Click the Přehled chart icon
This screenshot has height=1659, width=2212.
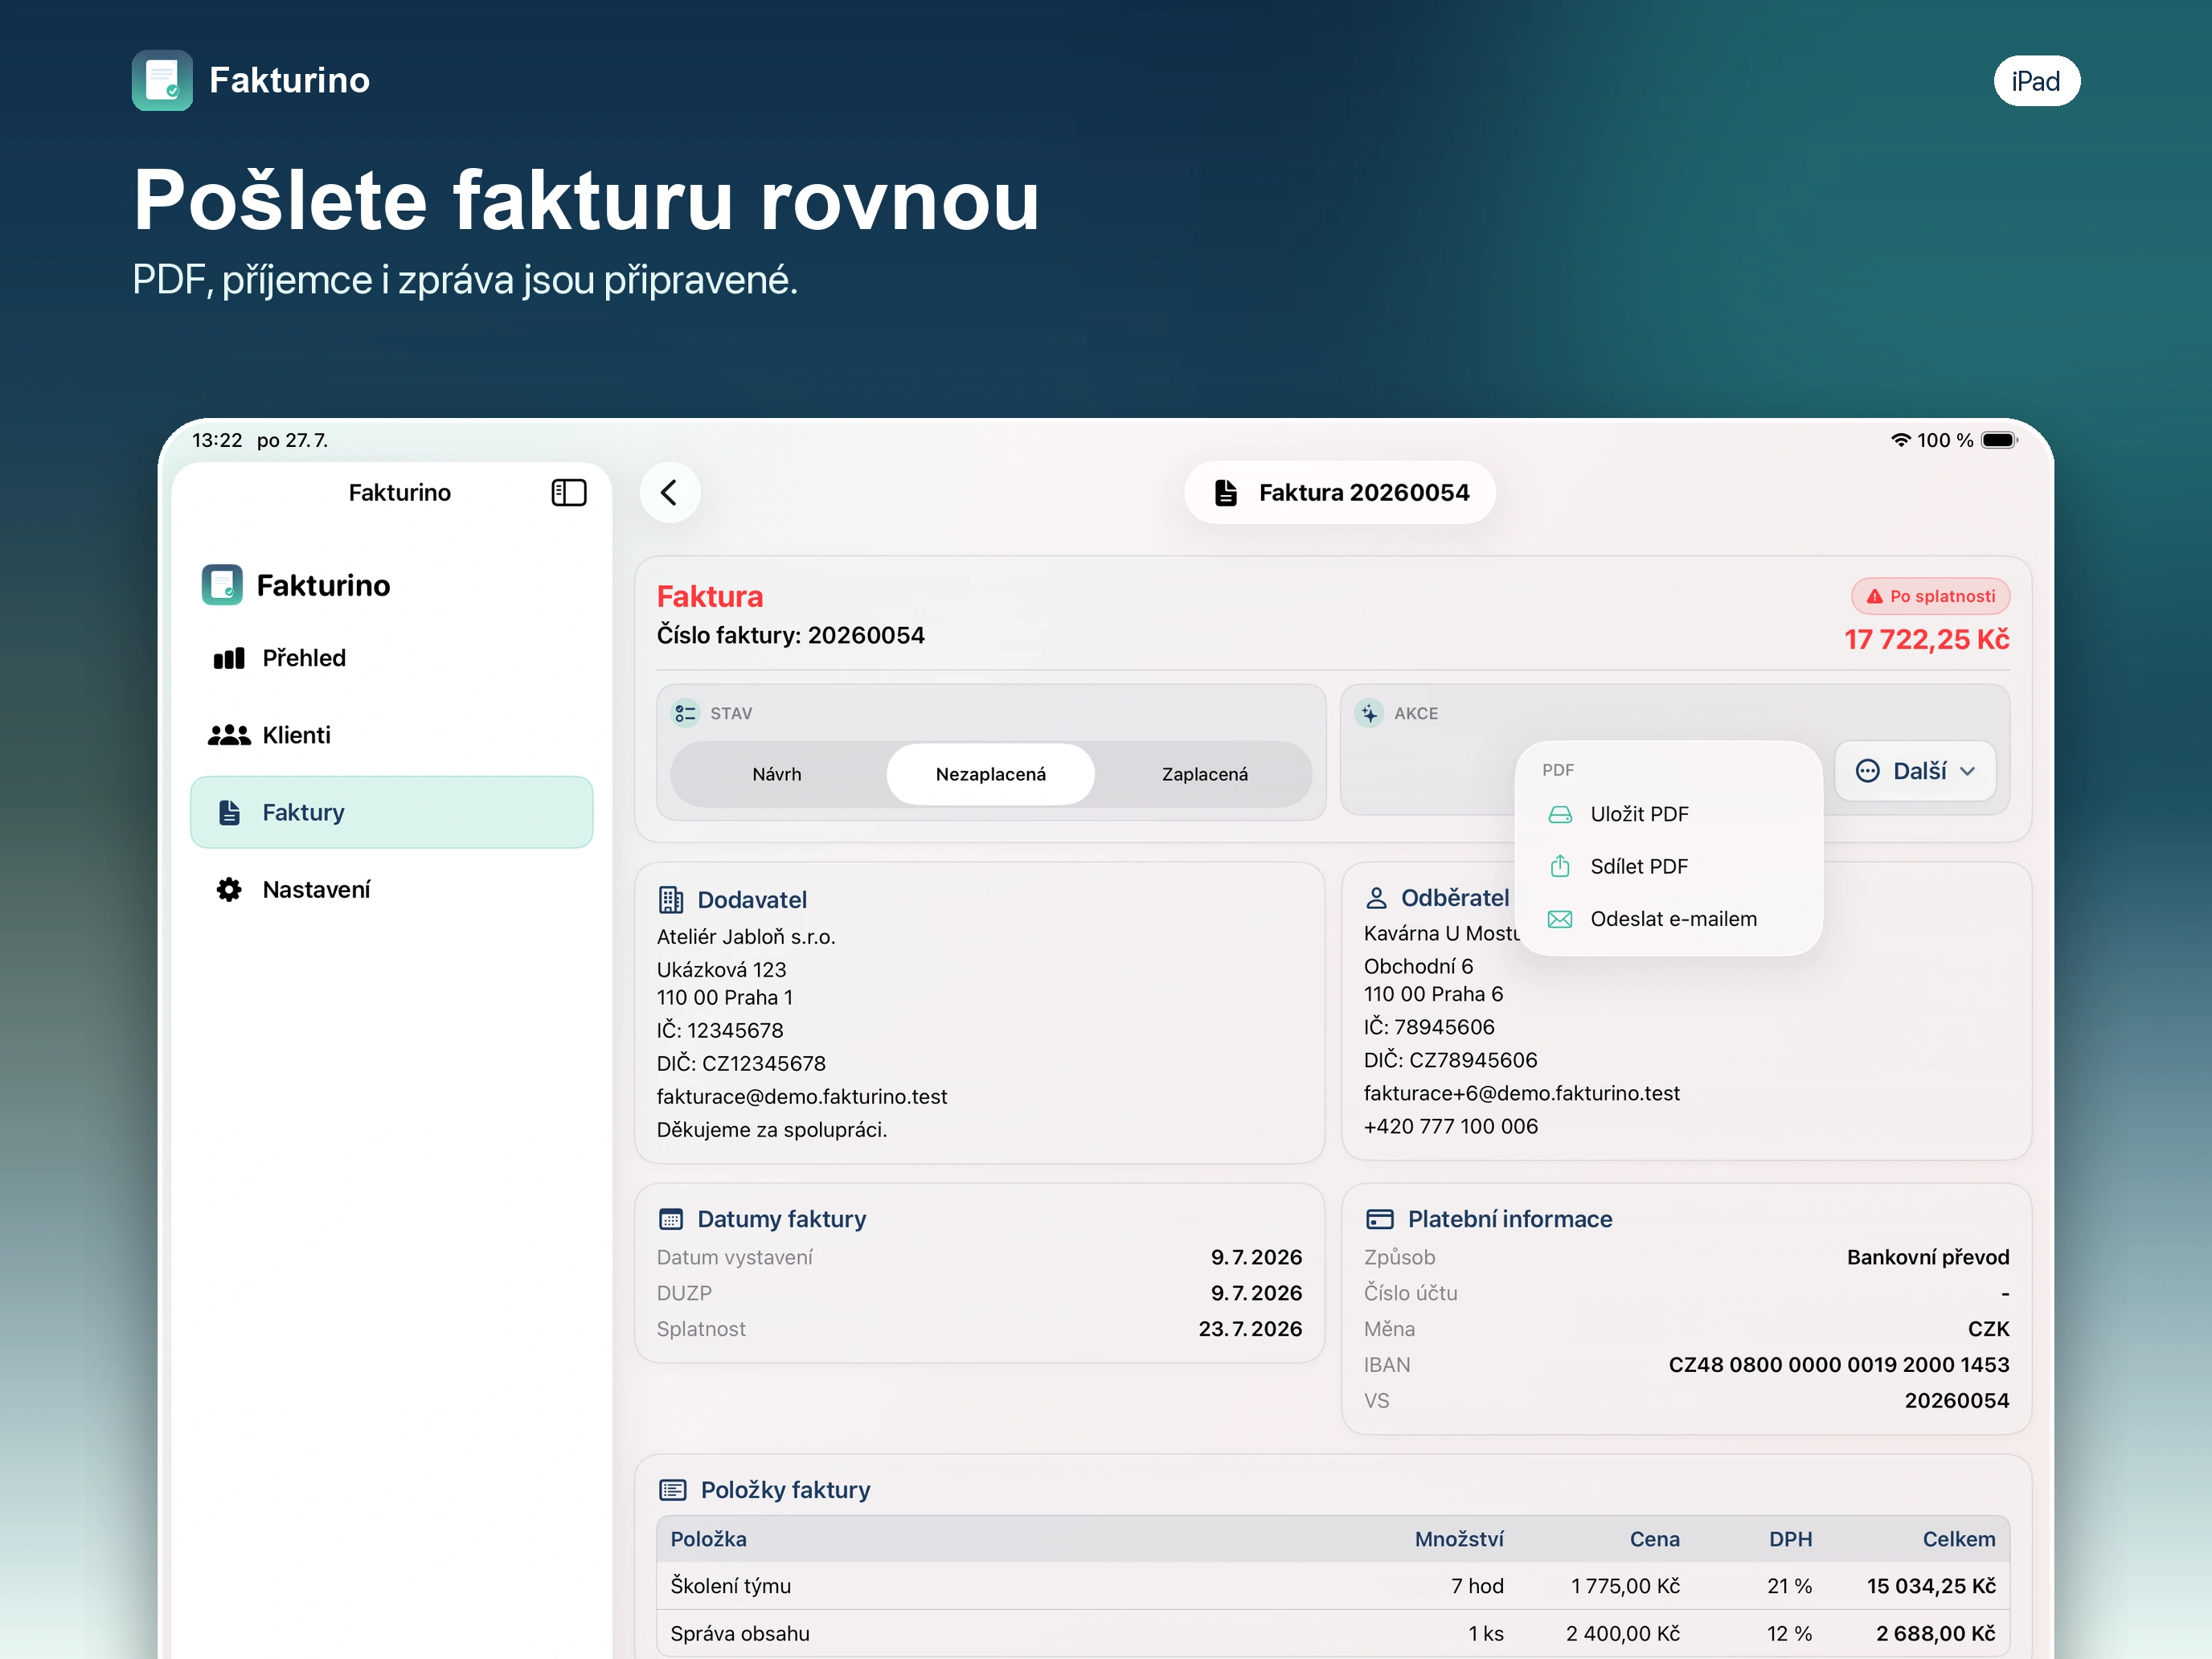[229, 658]
